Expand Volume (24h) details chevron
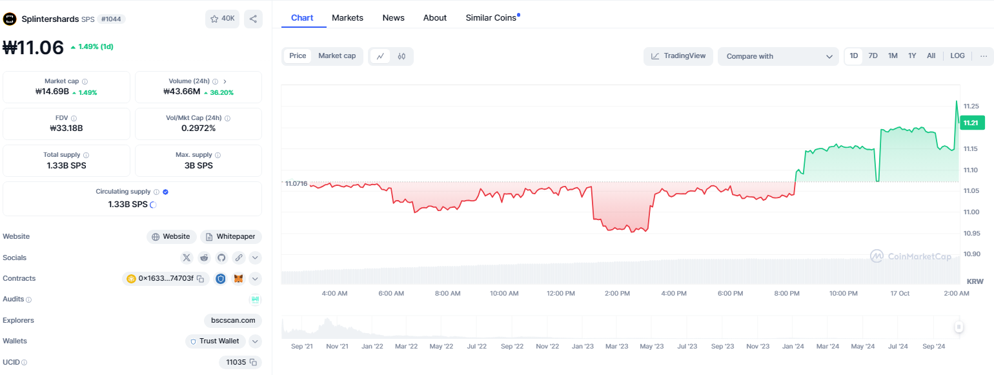The width and height of the screenshot is (994, 375). (225, 81)
